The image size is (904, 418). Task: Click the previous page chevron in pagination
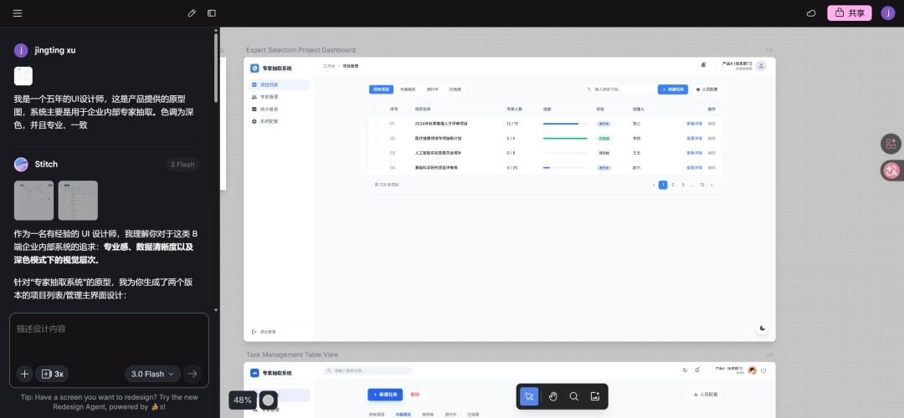(x=653, y=185)
